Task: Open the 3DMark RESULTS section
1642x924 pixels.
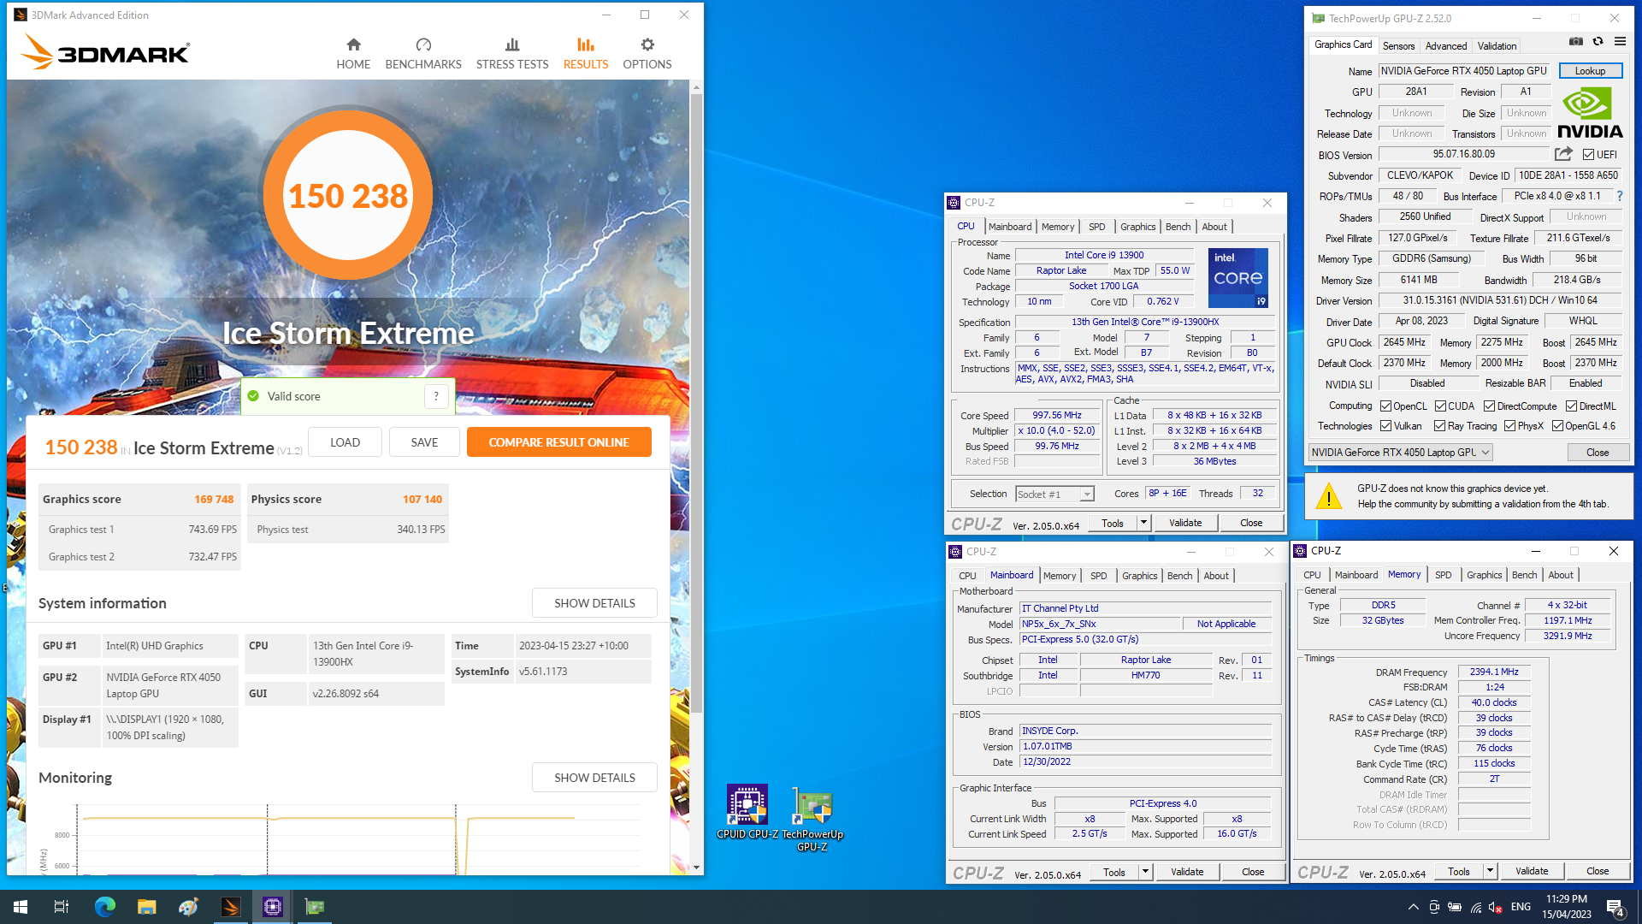Action: pos(586,54)
